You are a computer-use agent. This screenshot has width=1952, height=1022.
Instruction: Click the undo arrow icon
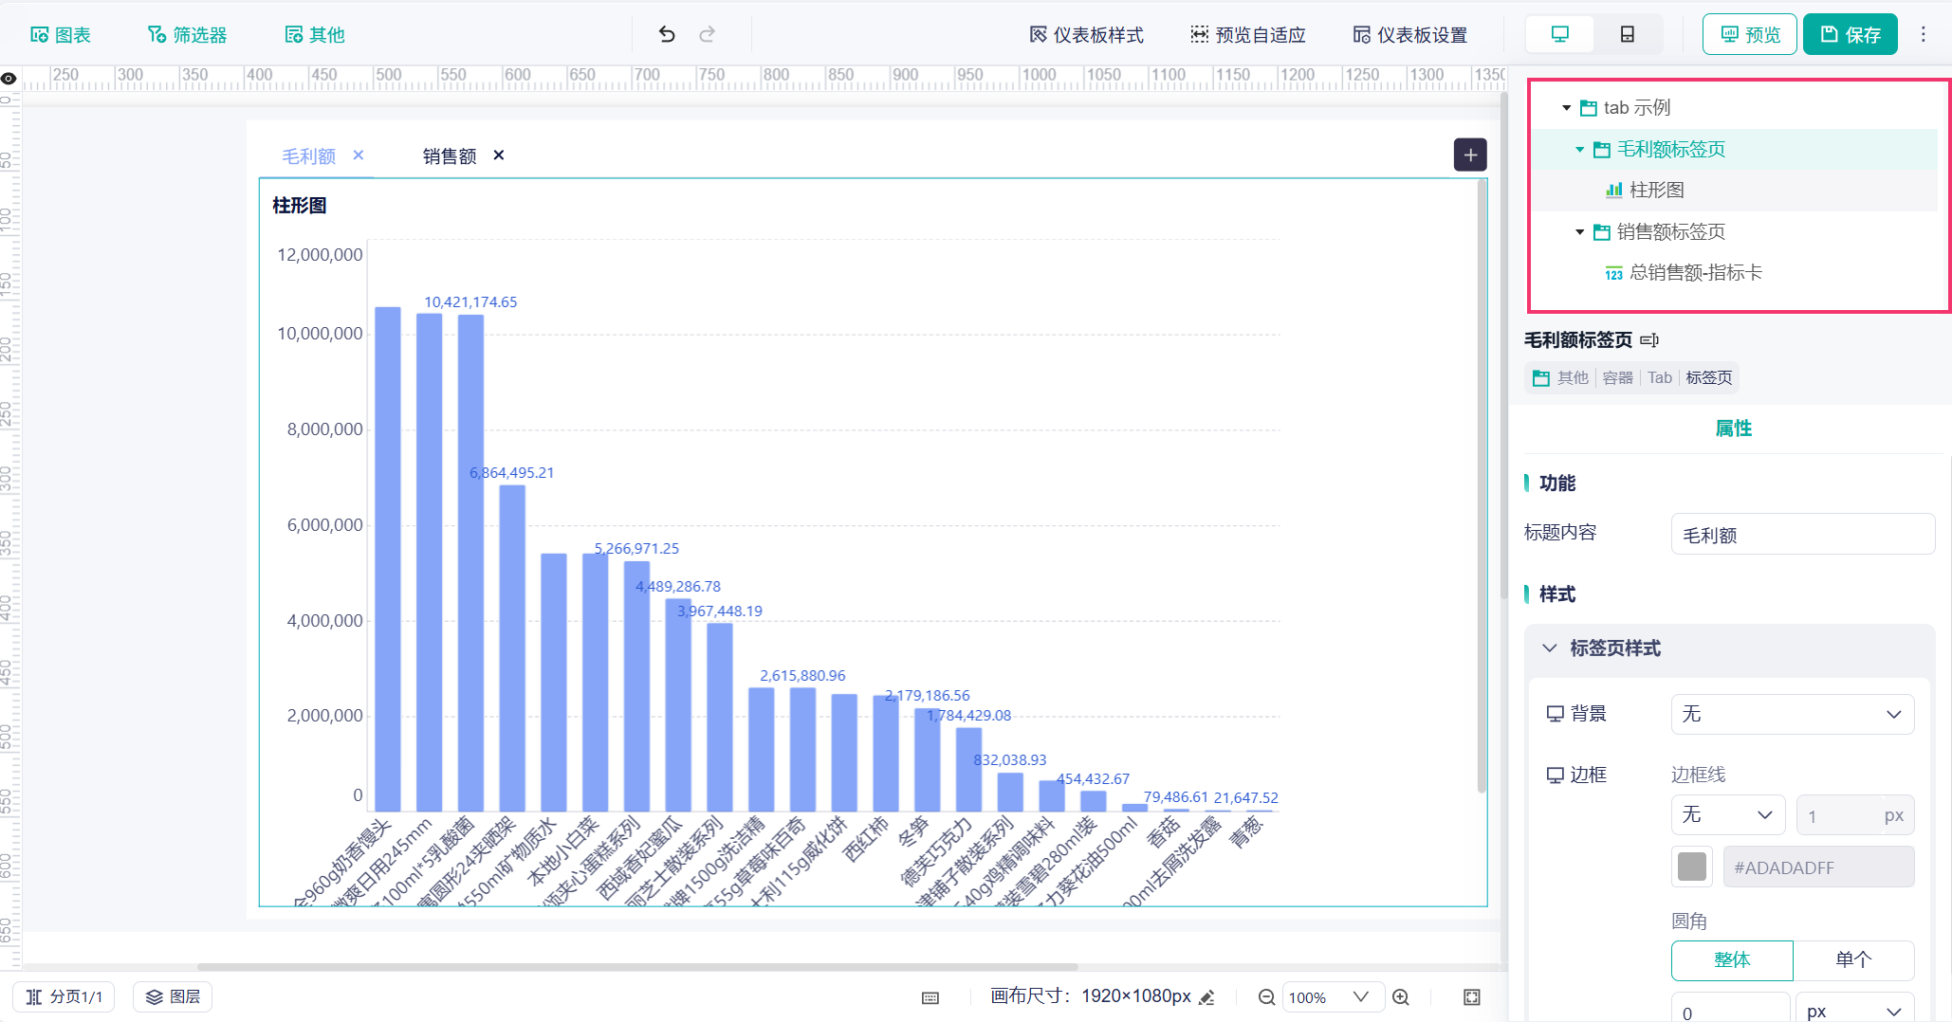pyautogui.click(x=667, y=35)
